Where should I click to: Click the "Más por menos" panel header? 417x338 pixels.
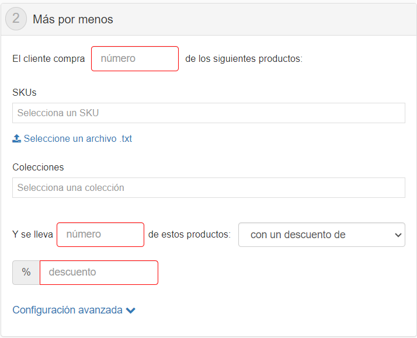(x=73, y=19)
